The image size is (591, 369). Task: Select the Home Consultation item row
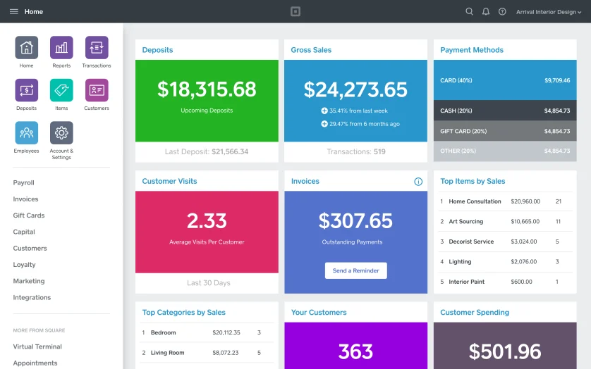(506, 201)
